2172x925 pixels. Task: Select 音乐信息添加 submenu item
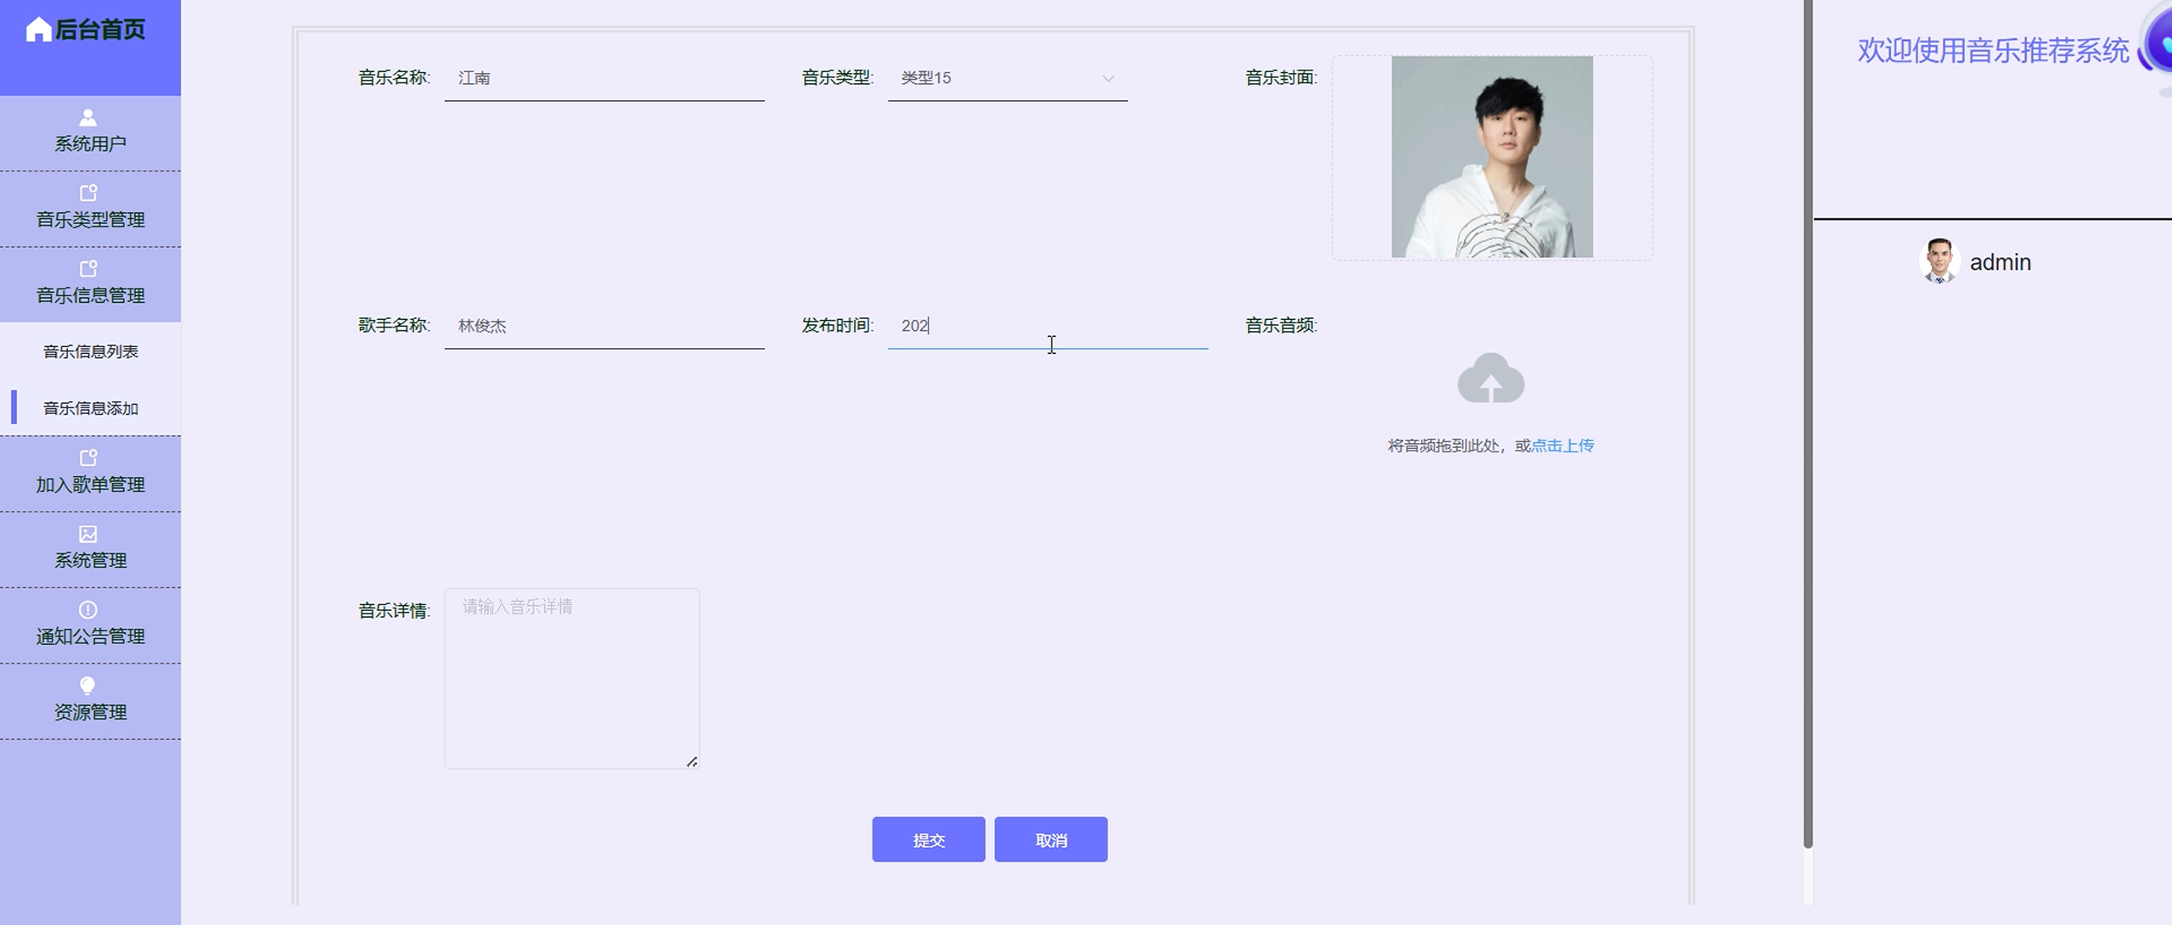[x=90, y=408]
